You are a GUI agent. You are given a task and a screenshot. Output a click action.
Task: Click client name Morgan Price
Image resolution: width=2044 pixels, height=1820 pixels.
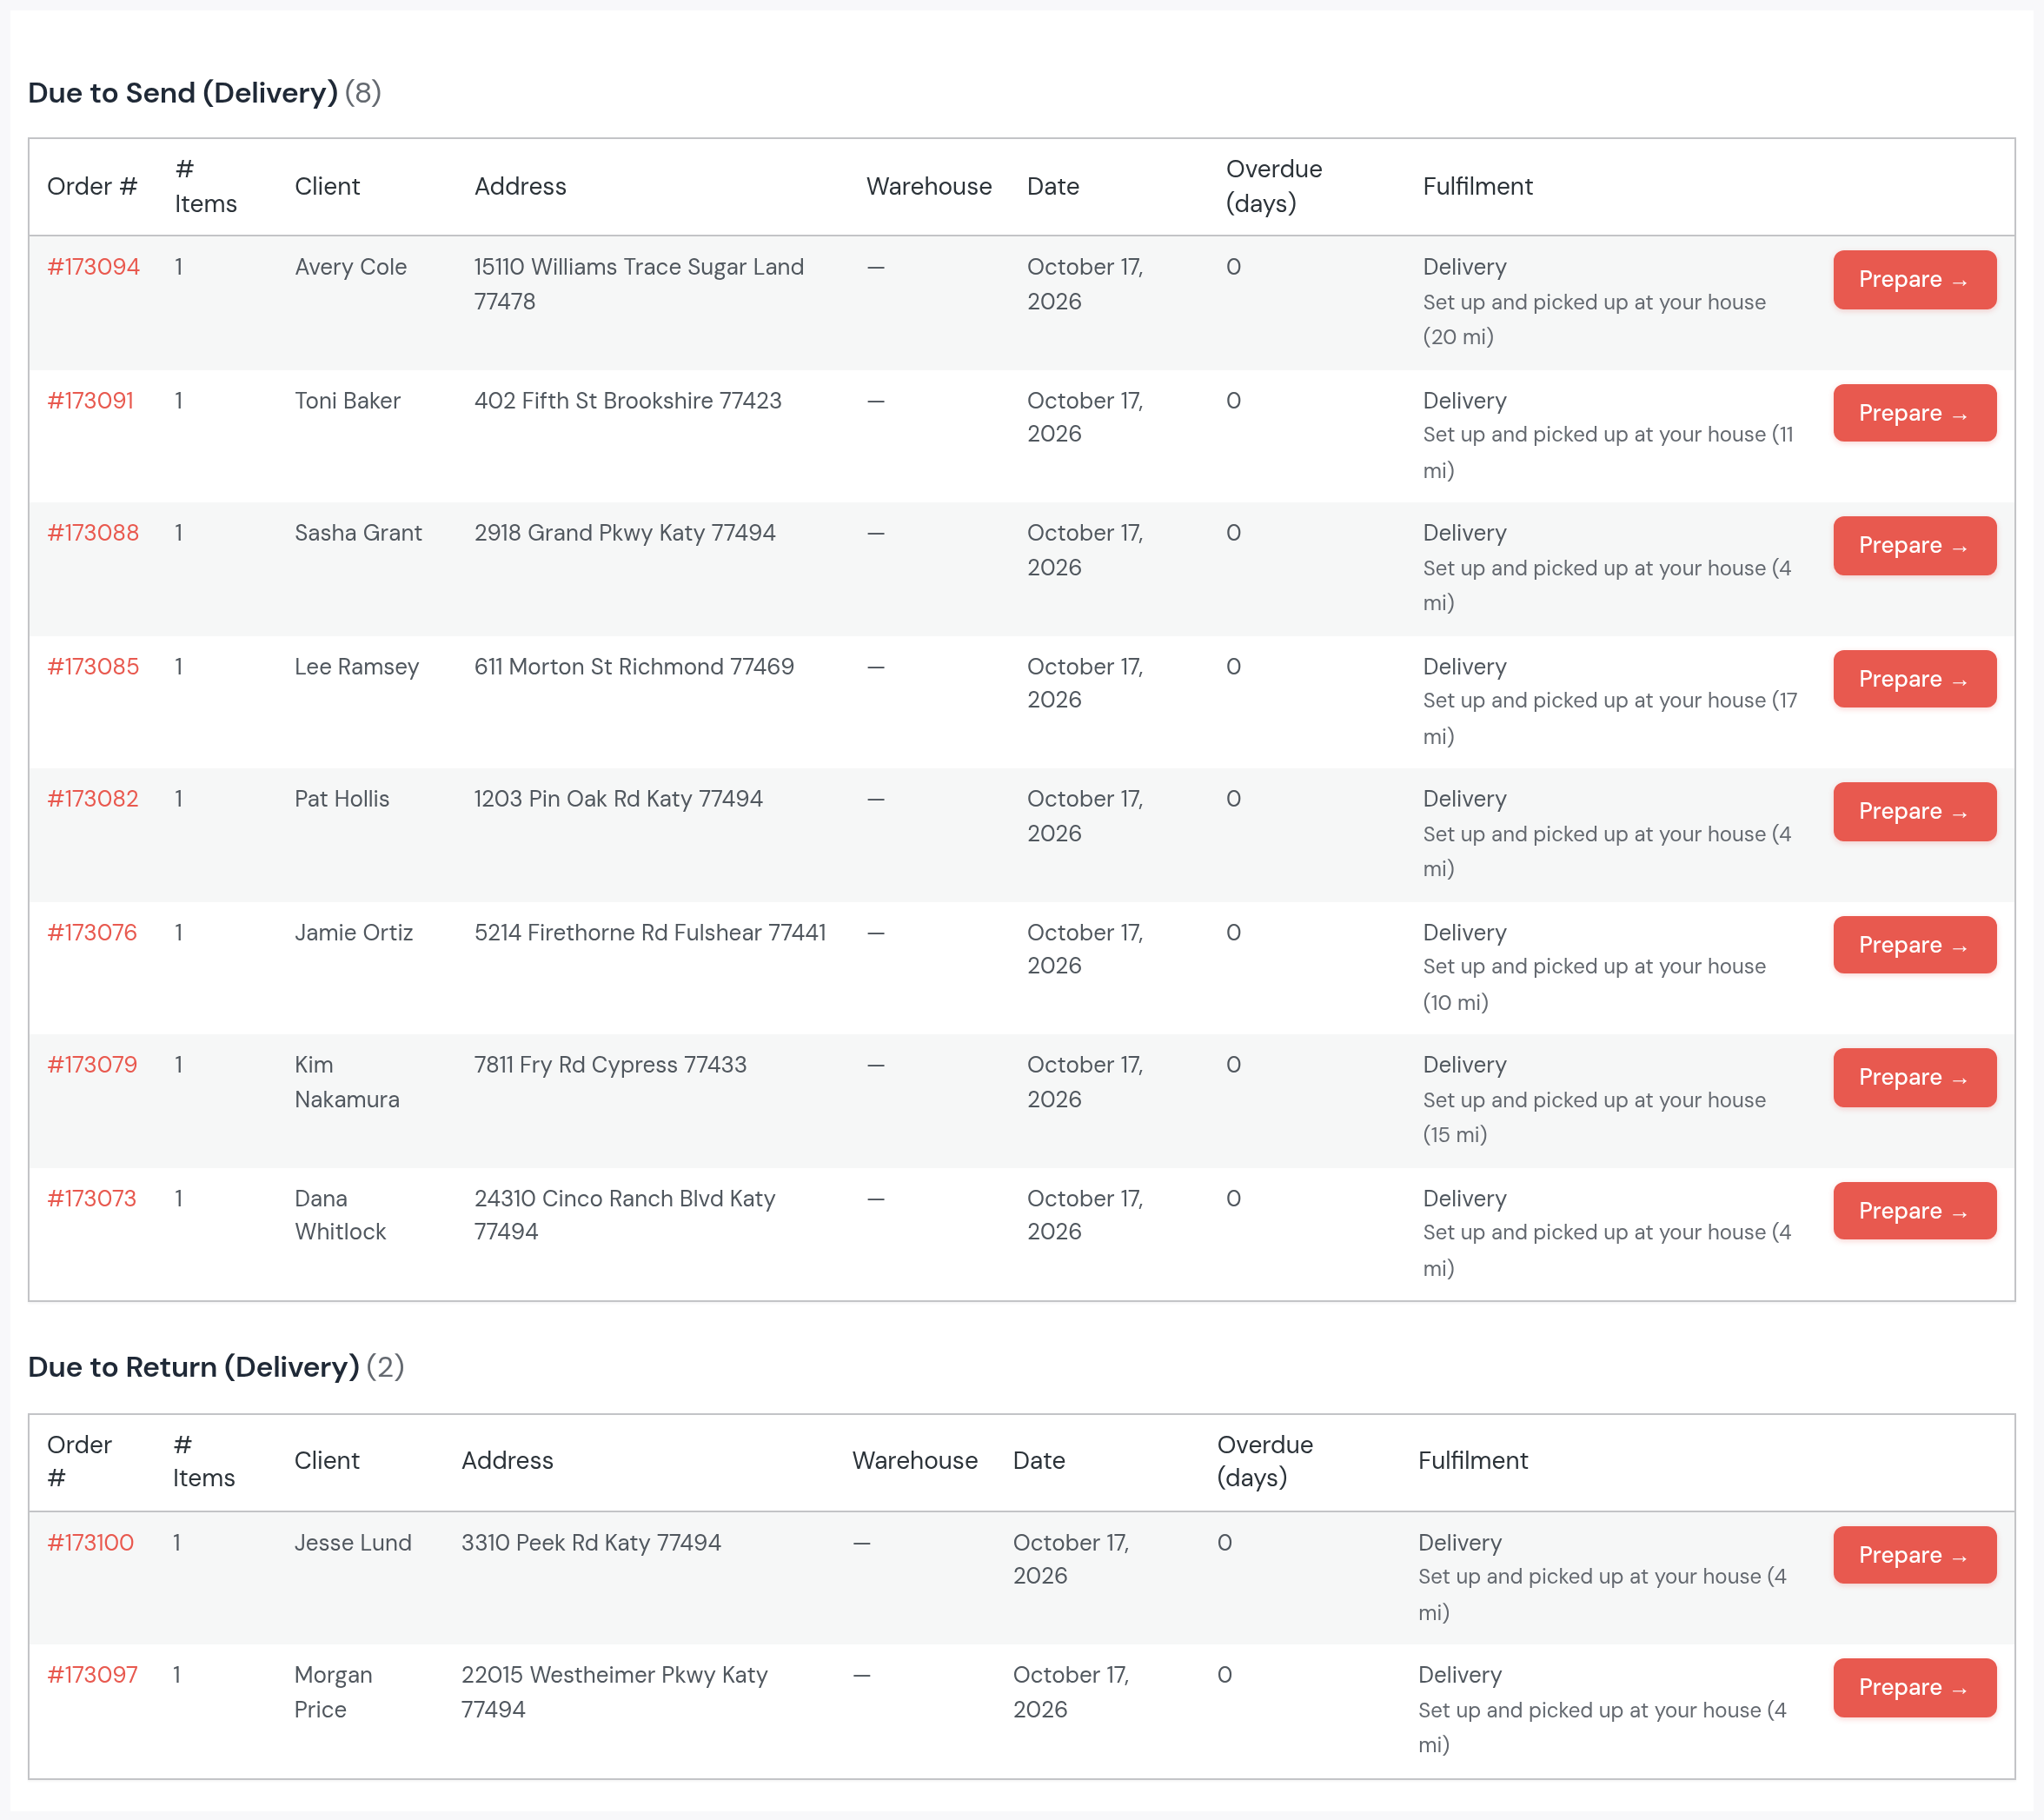333,1692
